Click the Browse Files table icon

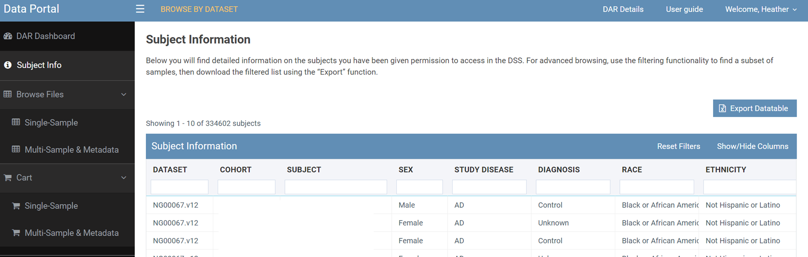tap(8, 94)
